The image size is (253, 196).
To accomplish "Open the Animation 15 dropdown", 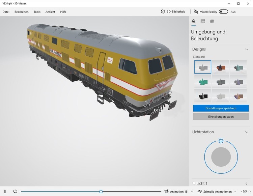I will pos(192,191).
